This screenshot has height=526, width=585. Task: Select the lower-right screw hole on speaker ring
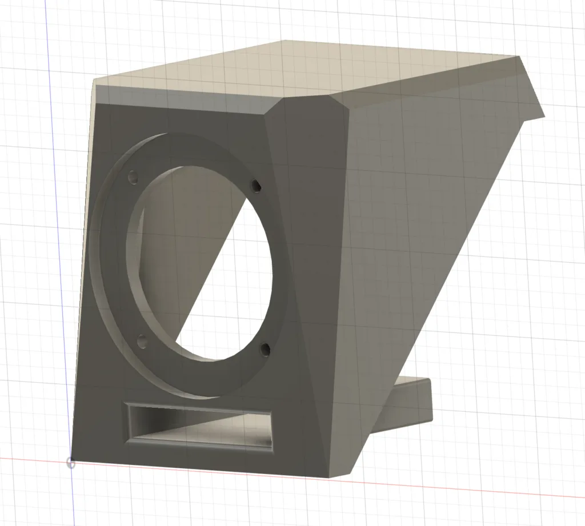point(265,350)
